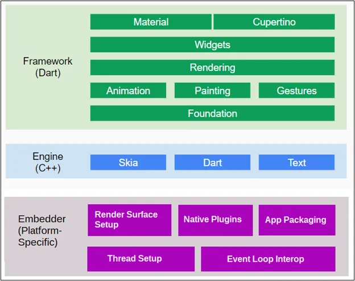Click the App Packaging block
Screen dimensions: 355x281
pos(297,220)
